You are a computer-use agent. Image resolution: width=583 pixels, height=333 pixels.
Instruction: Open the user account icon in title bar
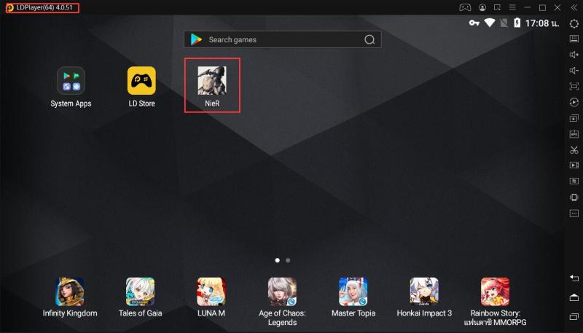482,7
